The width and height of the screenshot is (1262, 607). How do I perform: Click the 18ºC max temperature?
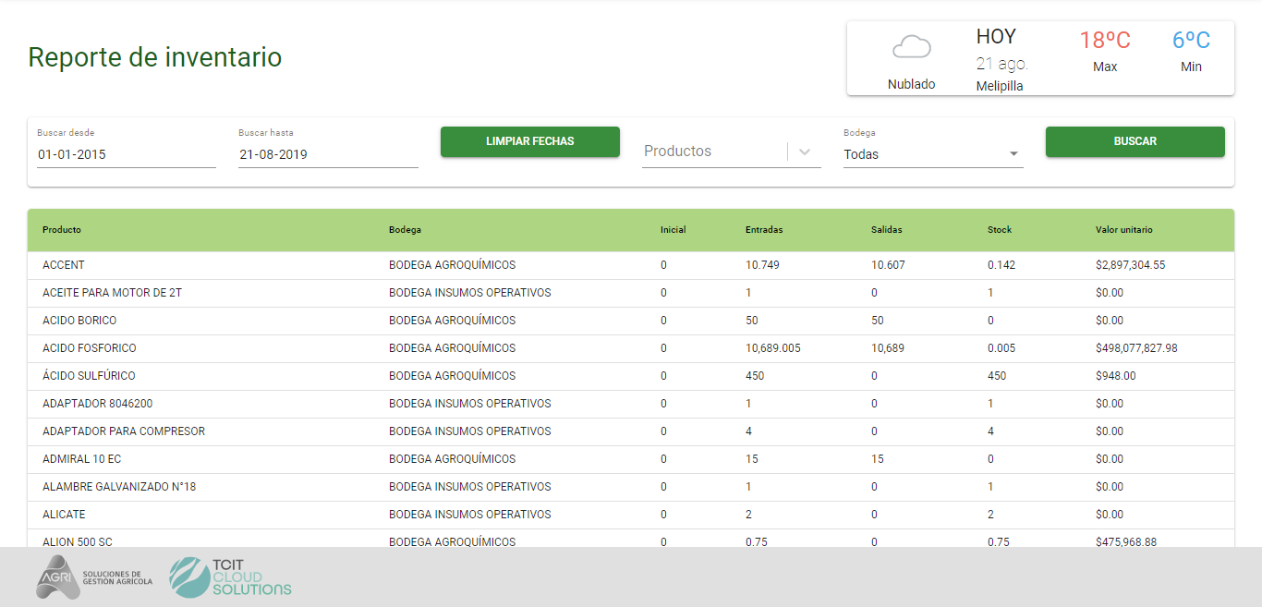click(1105, 40)
